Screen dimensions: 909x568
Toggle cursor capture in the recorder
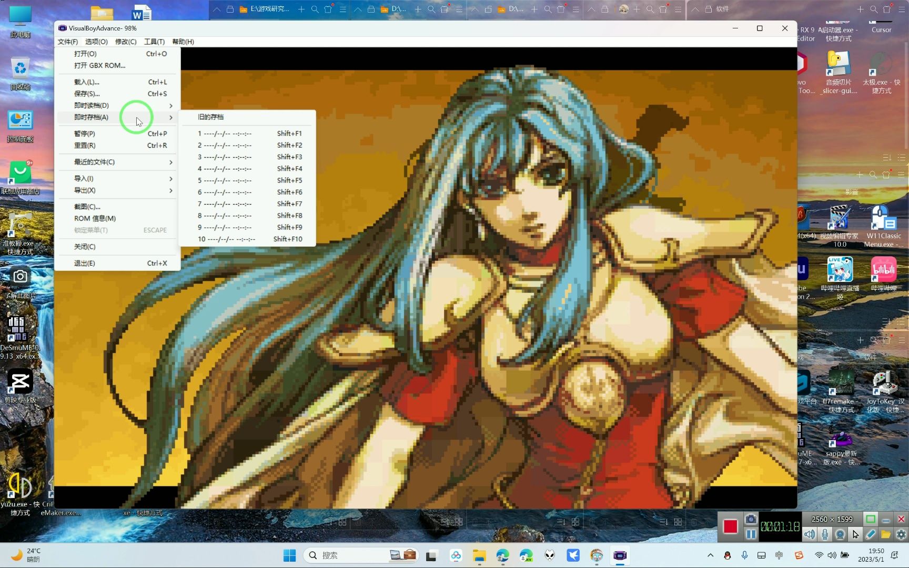[855, 534]
